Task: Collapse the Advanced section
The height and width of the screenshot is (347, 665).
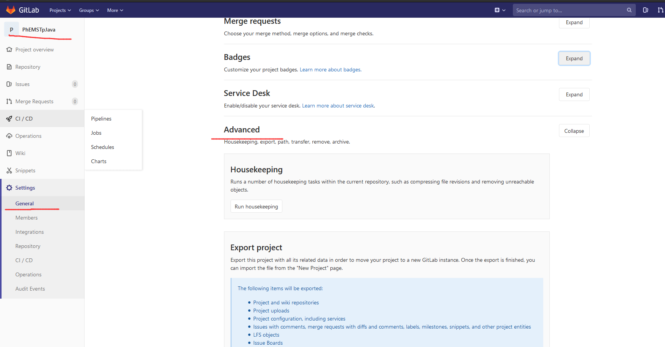Action: (574, 131)
